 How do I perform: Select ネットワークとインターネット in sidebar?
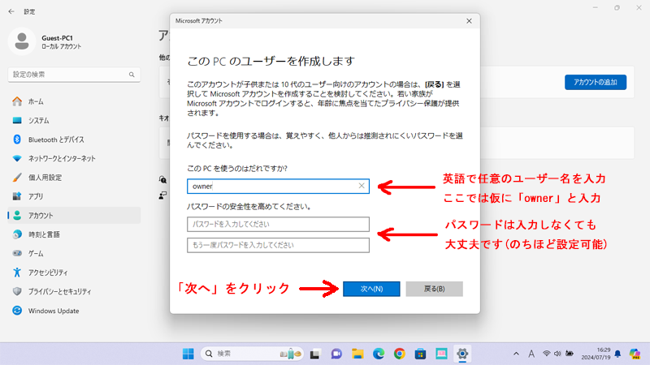click(x=62, y=158)
